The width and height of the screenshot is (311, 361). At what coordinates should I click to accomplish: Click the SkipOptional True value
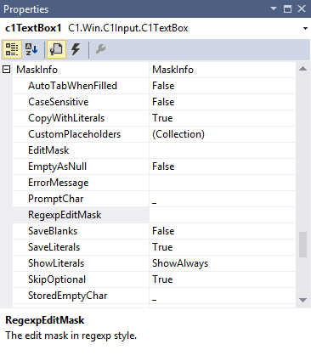pos(223,279)
